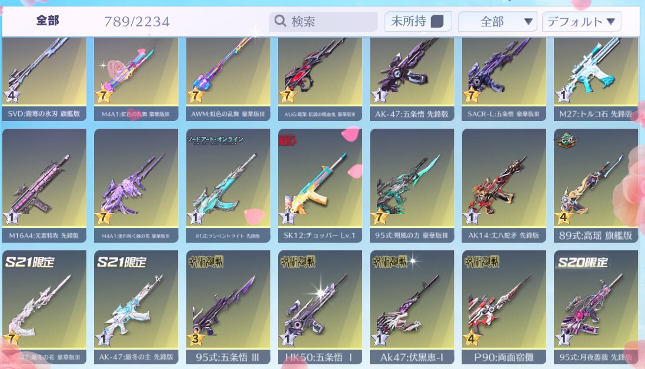The width and height of the screenshot is (645, 369).
Task: Select the M16A4 元素特攻 rifle
Action: click(x=45, y=185)
